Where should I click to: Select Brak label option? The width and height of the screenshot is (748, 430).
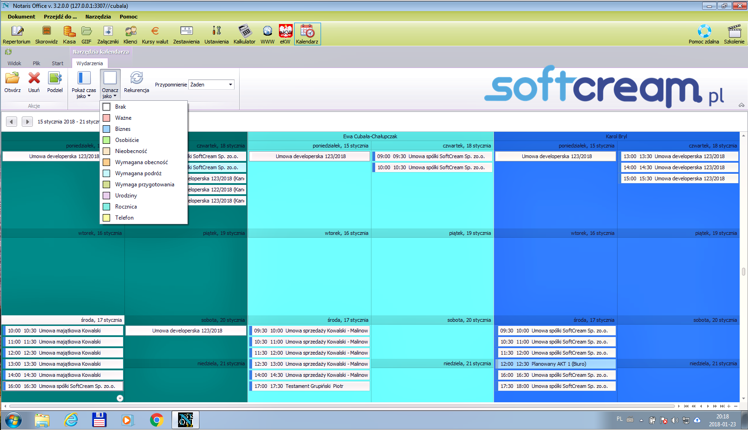(144, 107)
